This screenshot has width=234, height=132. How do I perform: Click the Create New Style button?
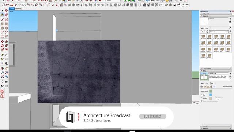230,76
